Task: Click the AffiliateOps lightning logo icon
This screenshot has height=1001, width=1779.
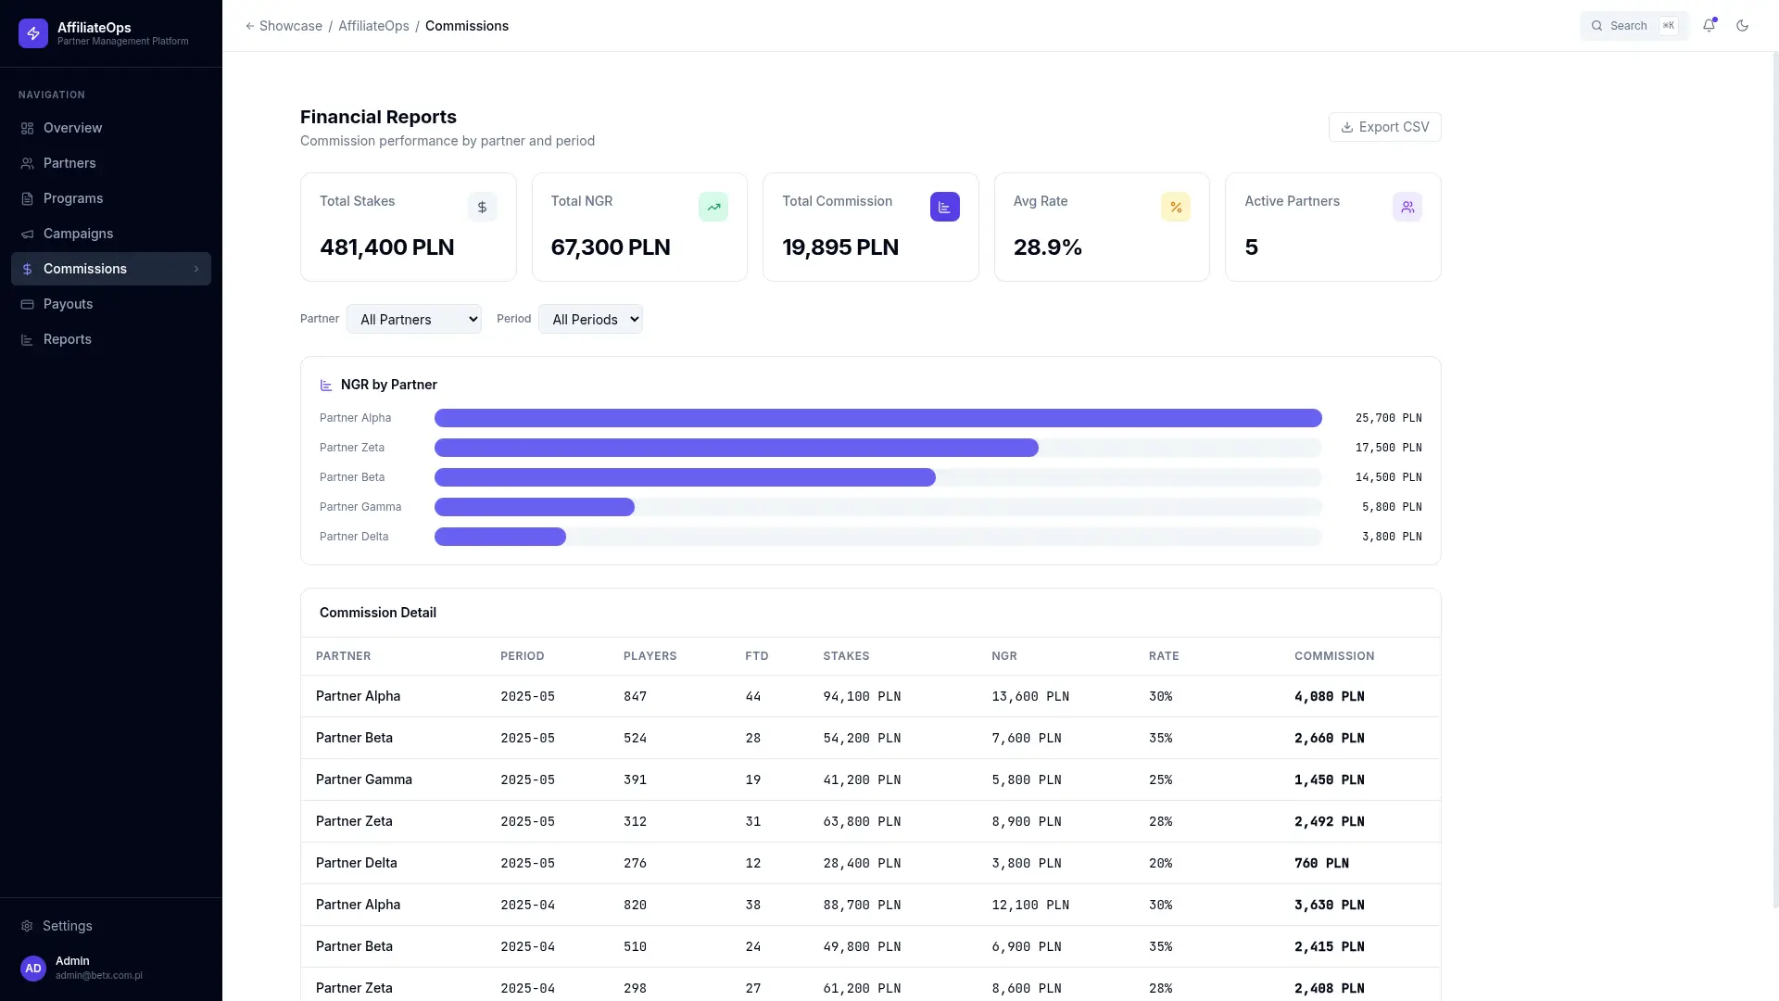Action: click(x=33, y=33)
